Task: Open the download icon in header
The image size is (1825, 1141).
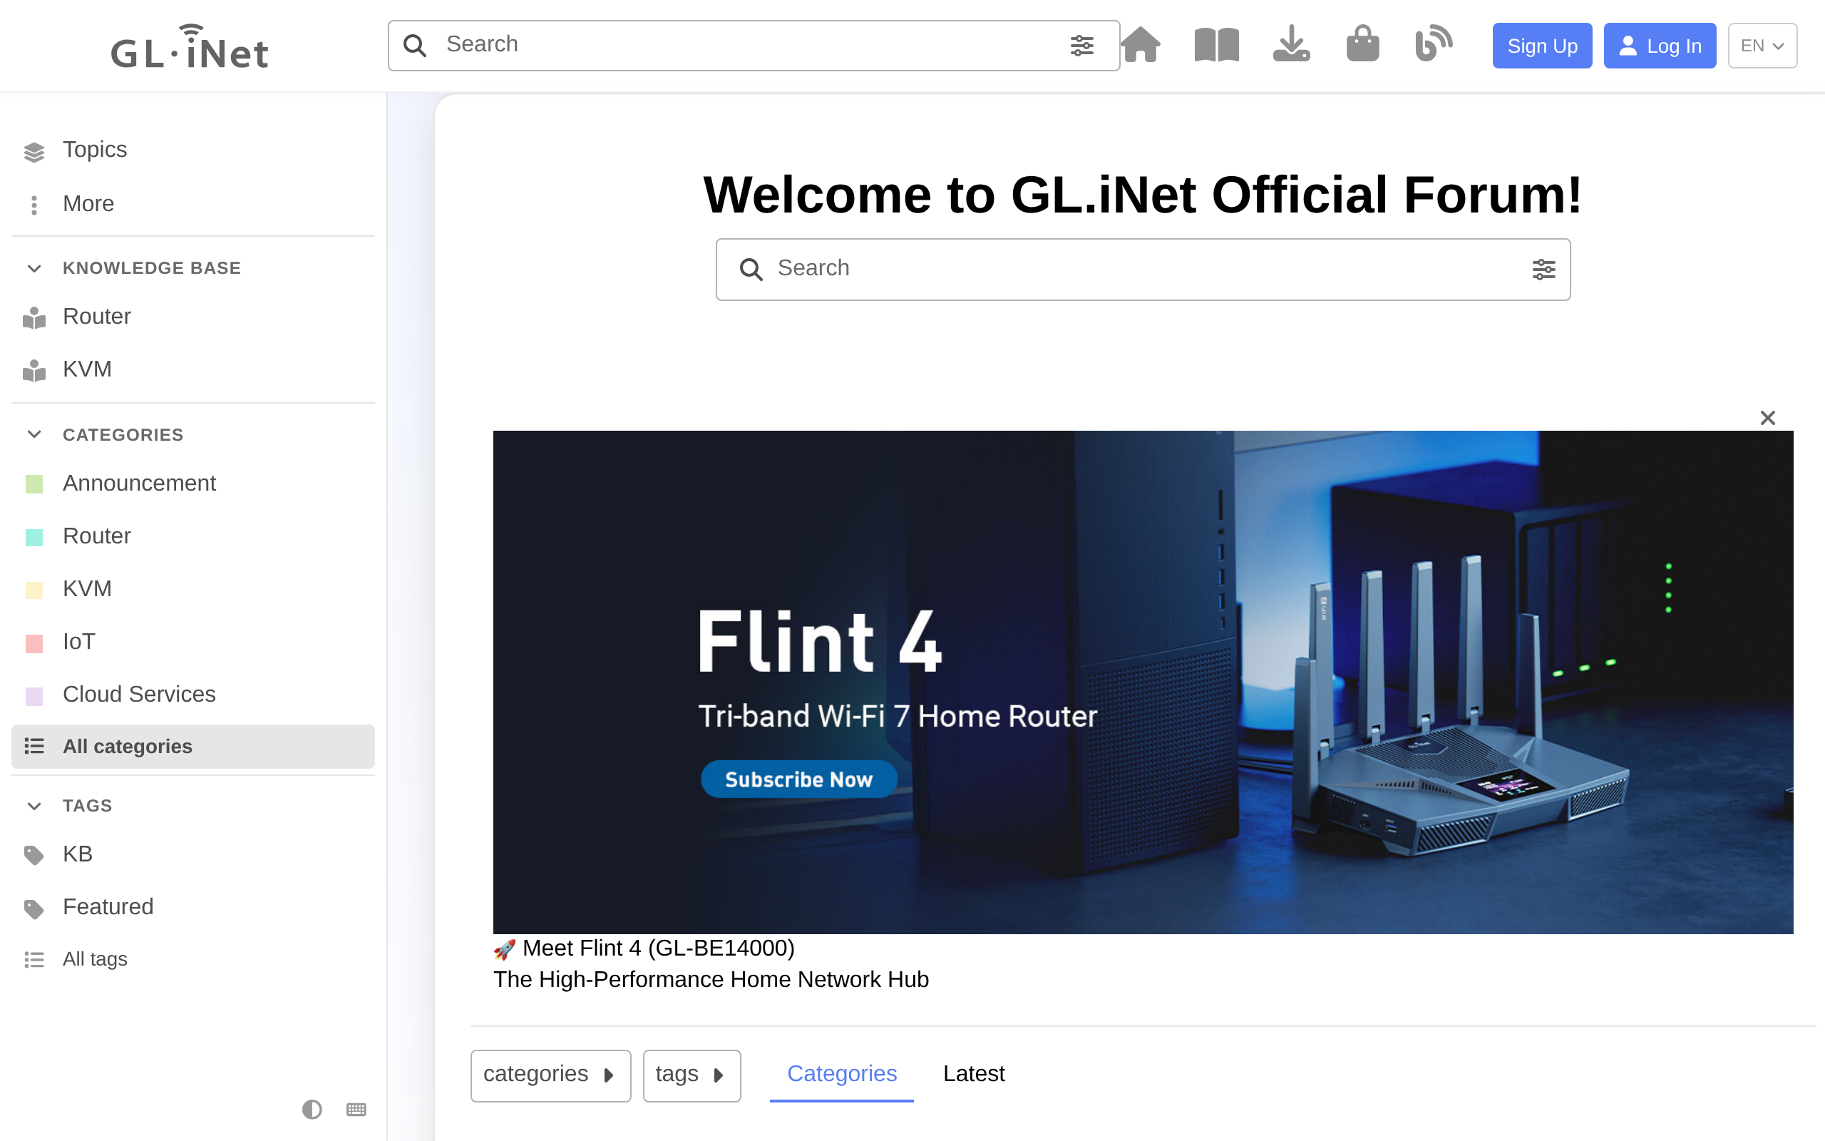Action: click(1291, 44)
